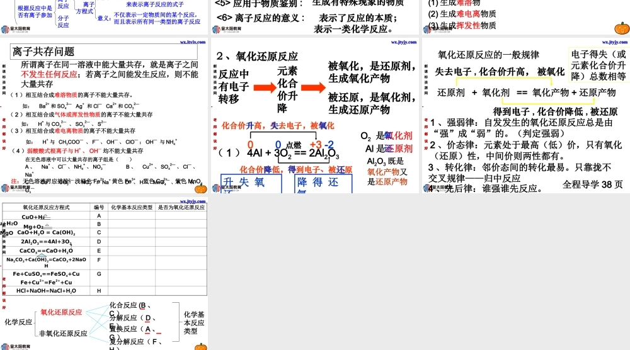
Task: Click 化学基本反应类型 bracket label
Action: tap(194, 323)
